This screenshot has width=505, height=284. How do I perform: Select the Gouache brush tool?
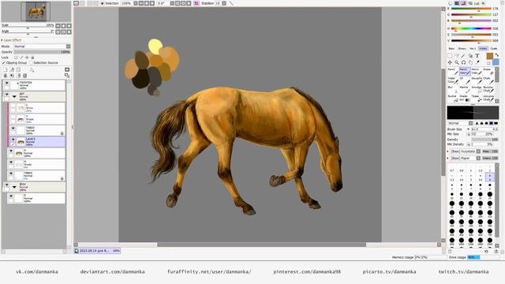(x=477, y=80)
